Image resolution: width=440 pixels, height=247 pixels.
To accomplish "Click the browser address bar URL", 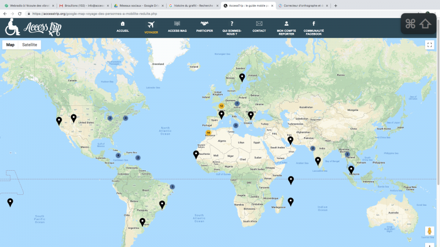I will (99, 14).
